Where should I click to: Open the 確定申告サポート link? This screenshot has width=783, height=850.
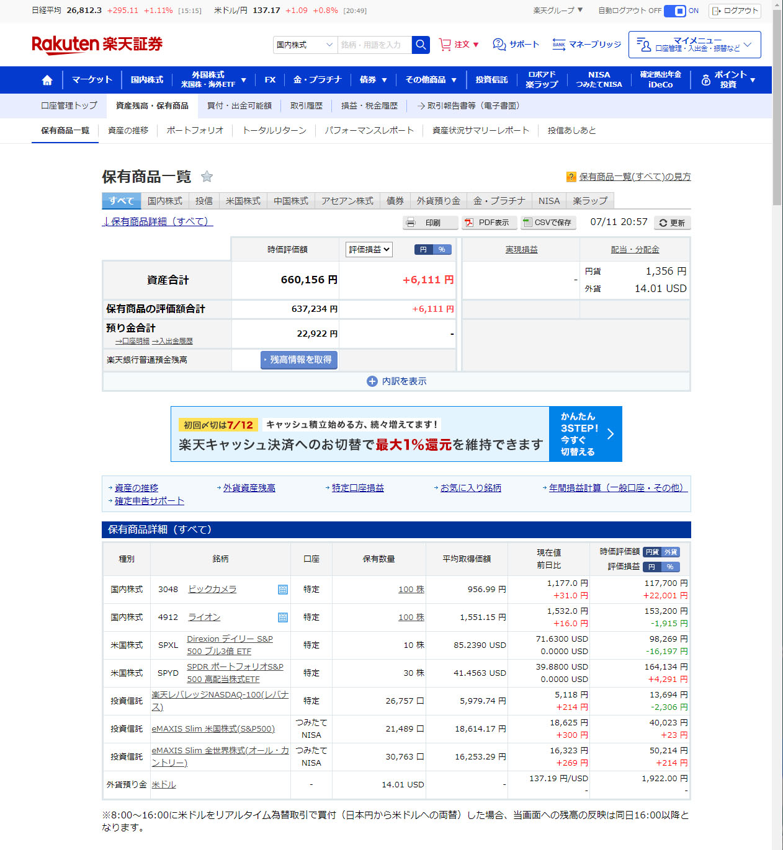click(x=149, y=501)
